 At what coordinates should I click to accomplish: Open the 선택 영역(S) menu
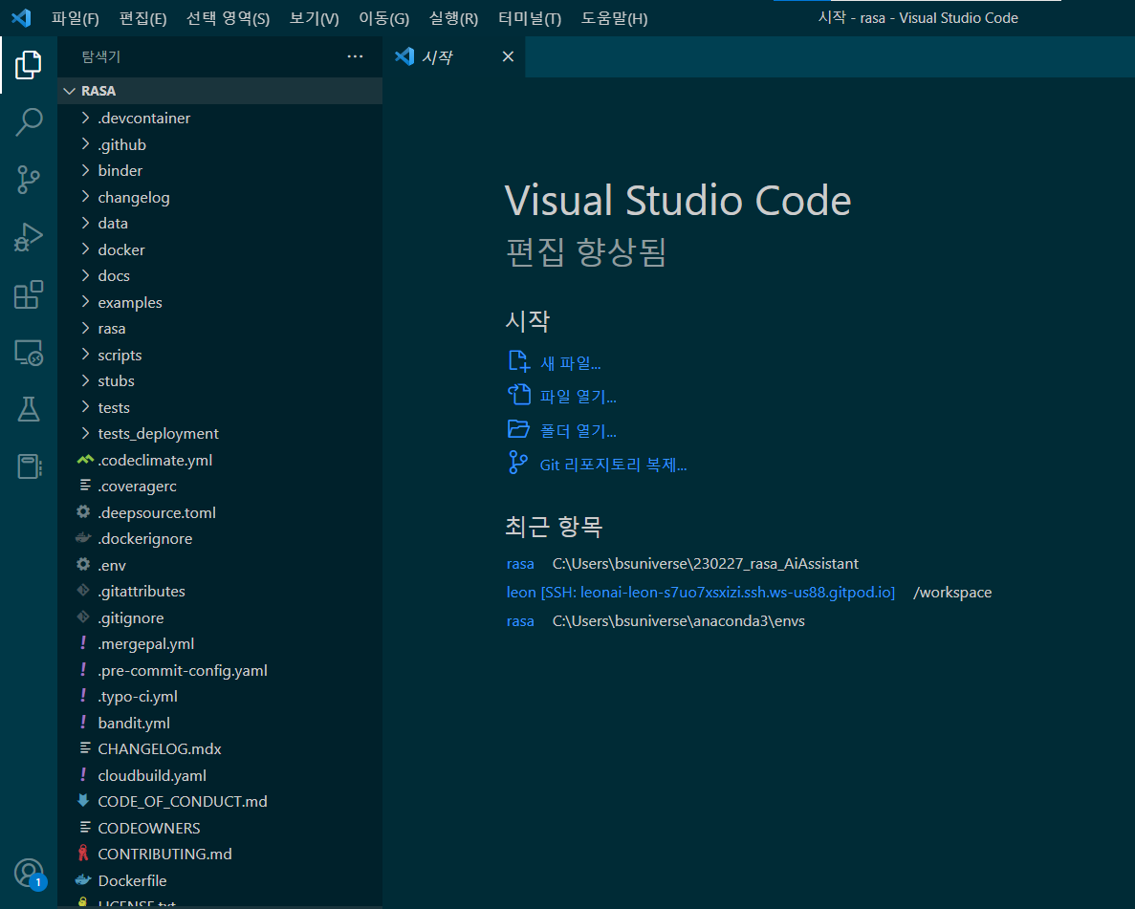(x=228, y=18)
